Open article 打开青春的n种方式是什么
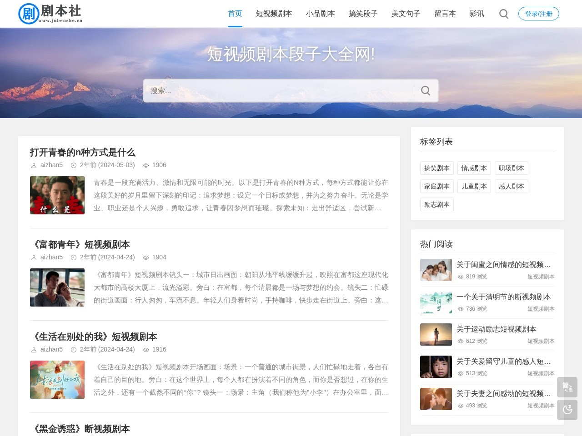This screenshot has width=582, height=436. tap(83, 152)
